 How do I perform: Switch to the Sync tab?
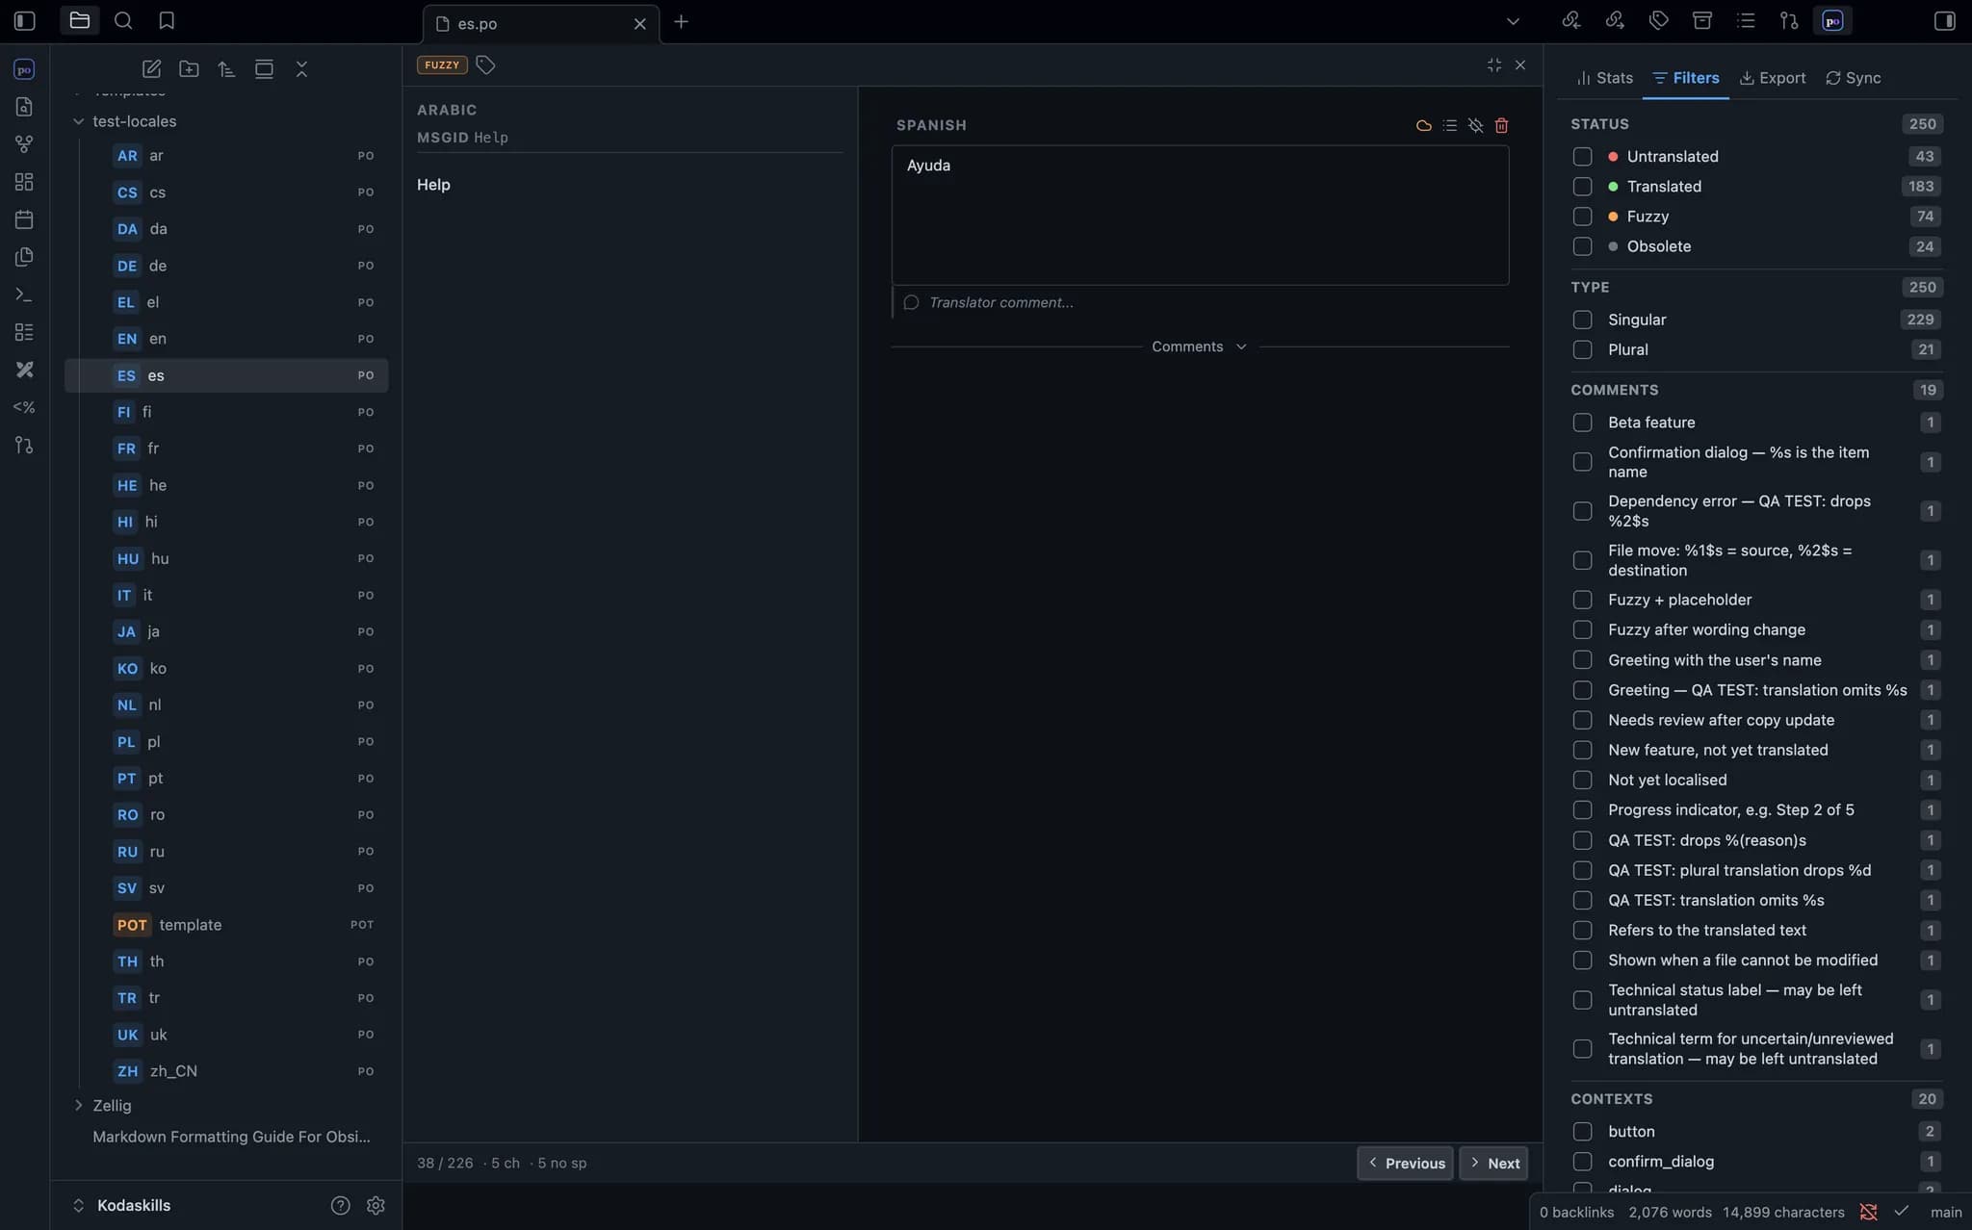point(1854,78)
